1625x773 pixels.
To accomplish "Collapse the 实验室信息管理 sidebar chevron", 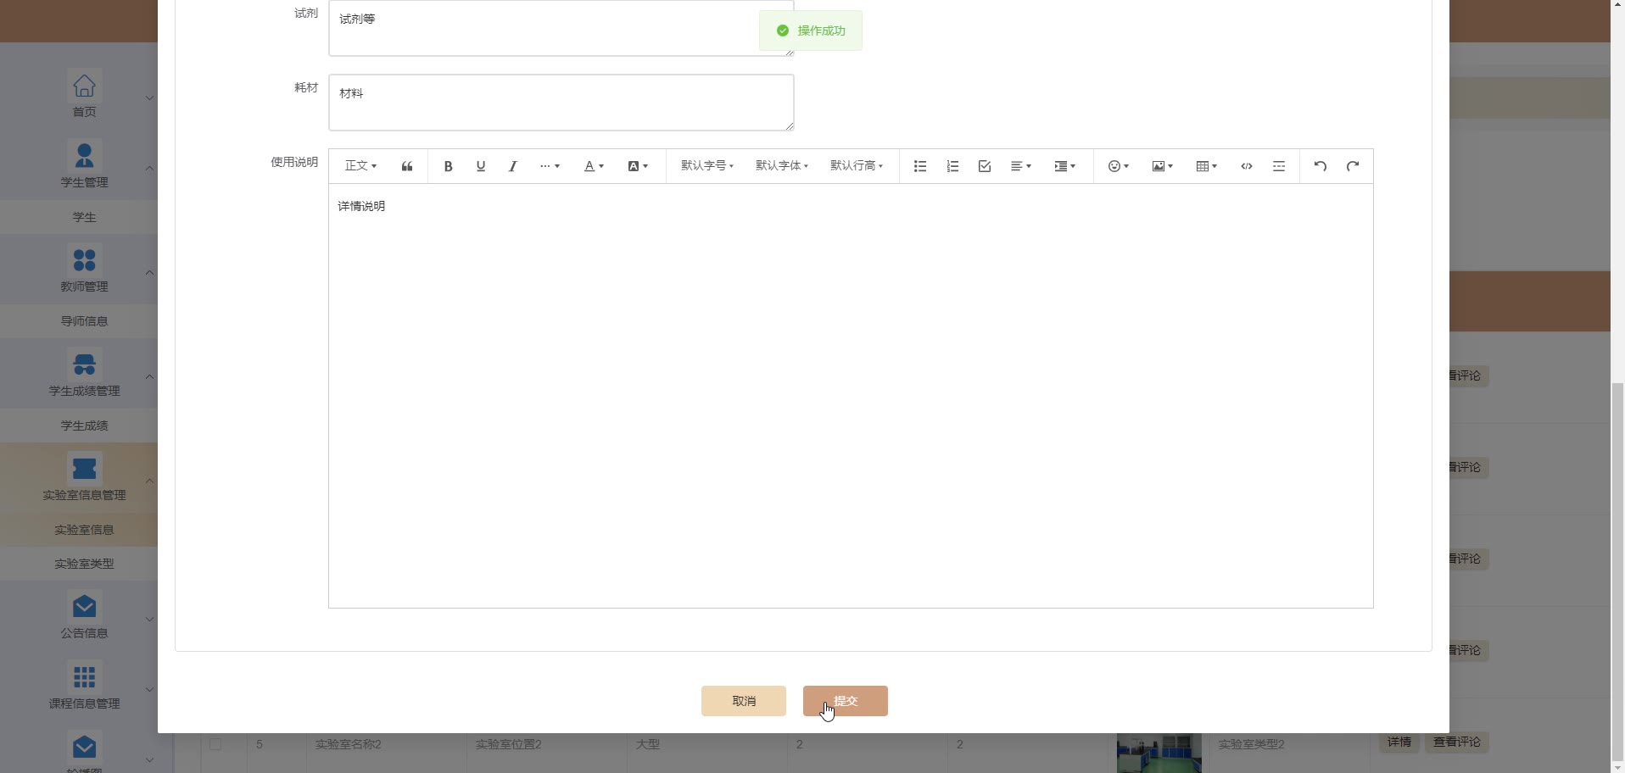I will (149, 481).
